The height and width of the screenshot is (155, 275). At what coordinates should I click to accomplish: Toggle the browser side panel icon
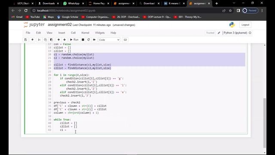238,11
